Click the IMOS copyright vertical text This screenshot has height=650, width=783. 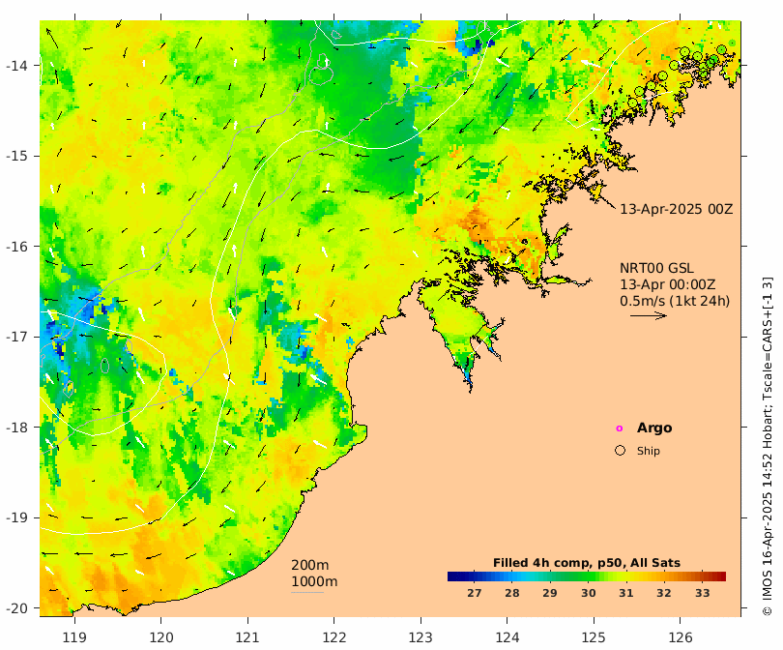pos(768,446)
